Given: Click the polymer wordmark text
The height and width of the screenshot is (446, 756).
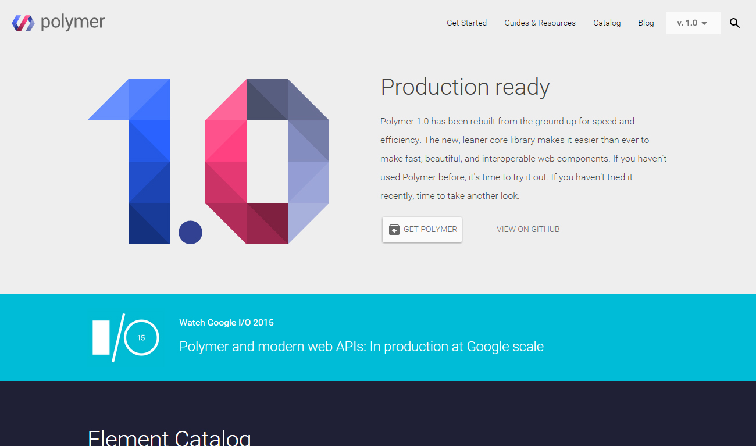Looking at the screenshot, I should click(x=73, y=23).
